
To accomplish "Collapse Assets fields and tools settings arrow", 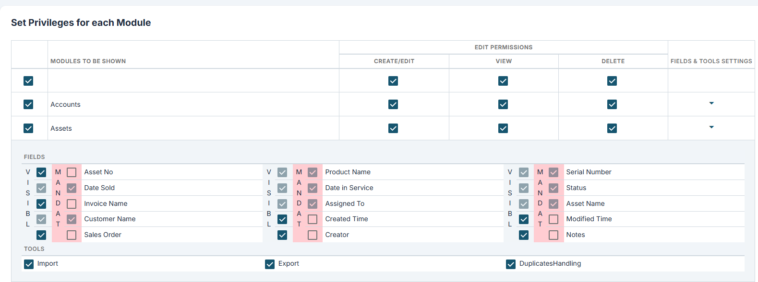I will [x=711, y=127].
